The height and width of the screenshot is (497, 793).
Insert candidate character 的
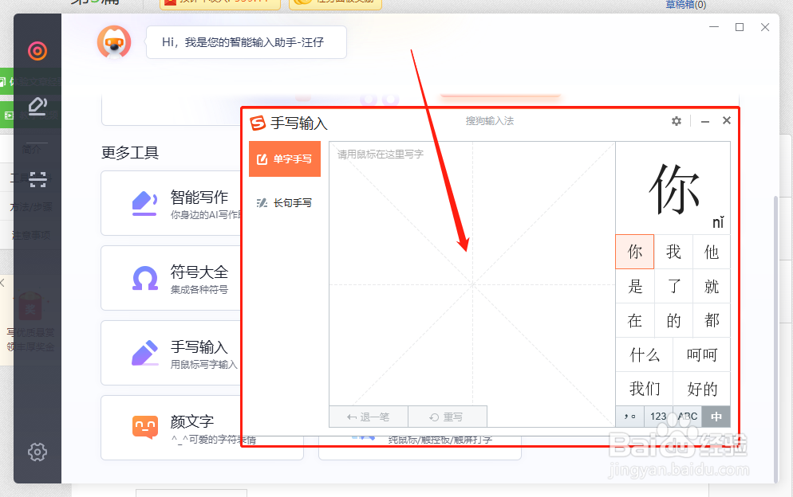[673, 320]
